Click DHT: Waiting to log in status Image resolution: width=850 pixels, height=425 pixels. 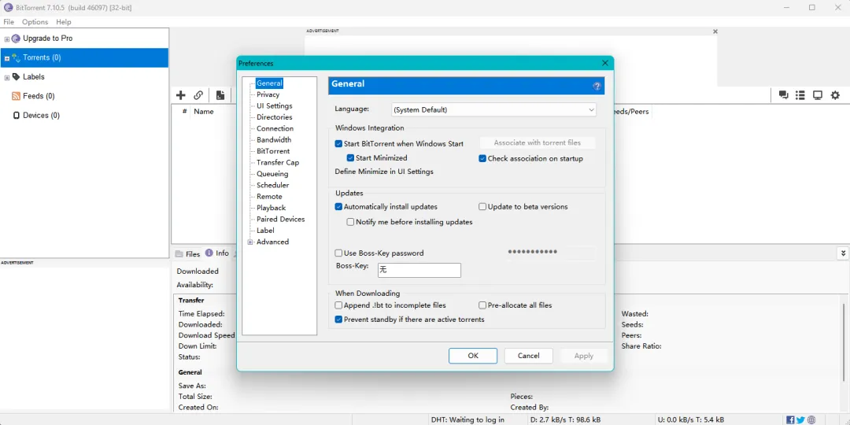pyautogui.click(x=468, y=419)
